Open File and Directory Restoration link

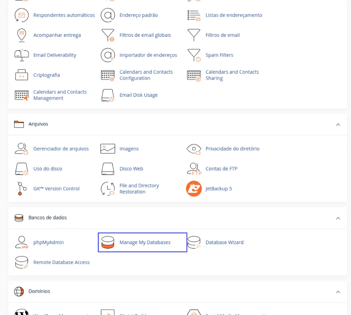[x=139, y=189]
